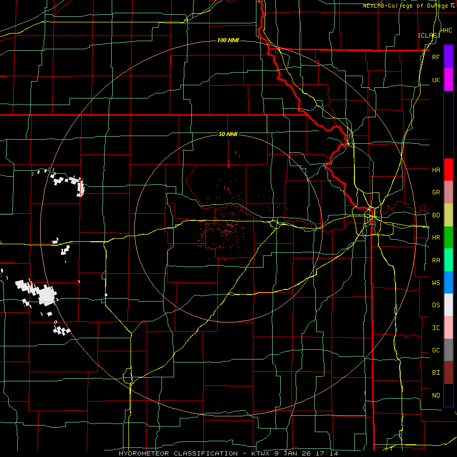
Task: Click the 'HYDROMETEOR CLASSIFICATION - KTWX' caption
Action: coord(195,453)
